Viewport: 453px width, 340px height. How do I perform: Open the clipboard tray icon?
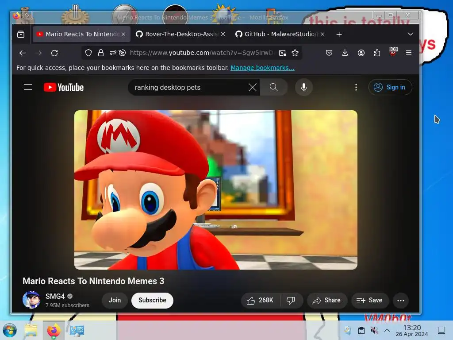[x=361, y=330]
